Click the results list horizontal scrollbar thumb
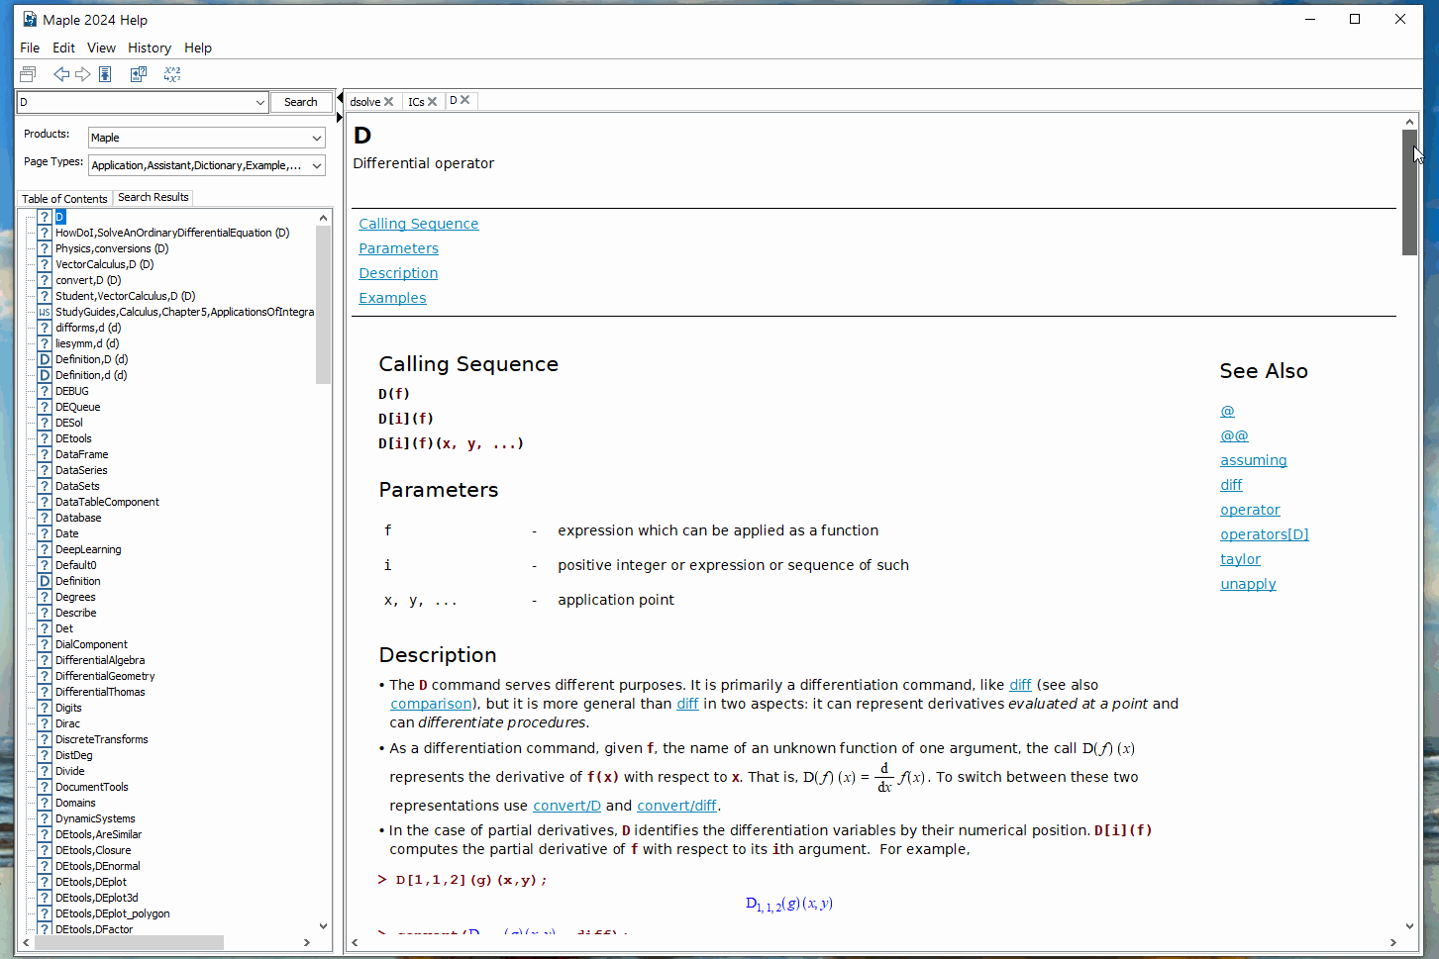Viewport: 1439px width, 959px height. (129, 942)
